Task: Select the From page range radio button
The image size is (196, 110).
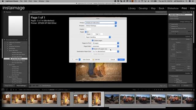Action: click(86, 34)
